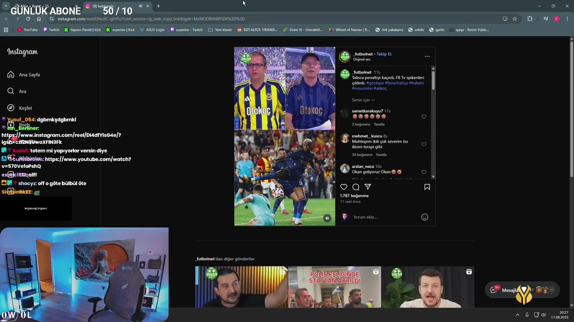The image size is (574, 322).
Task: Open the first _futbolnet post thumbnail
Action: [241, 287]
